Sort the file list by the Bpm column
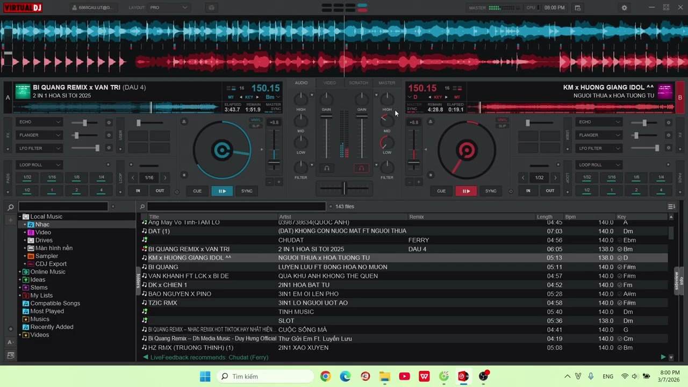The image size is (688, 387). pos(571,217)
